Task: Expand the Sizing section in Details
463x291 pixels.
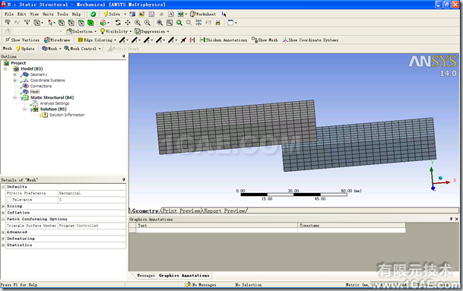Action: pos(3,206)
